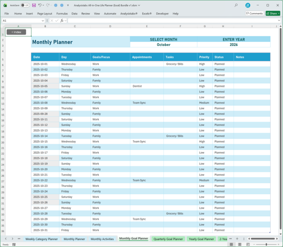Click the Page Break Preview icon
Image resolution: width=283 pixels, height=247 pixels.
[x=248, y=244]
